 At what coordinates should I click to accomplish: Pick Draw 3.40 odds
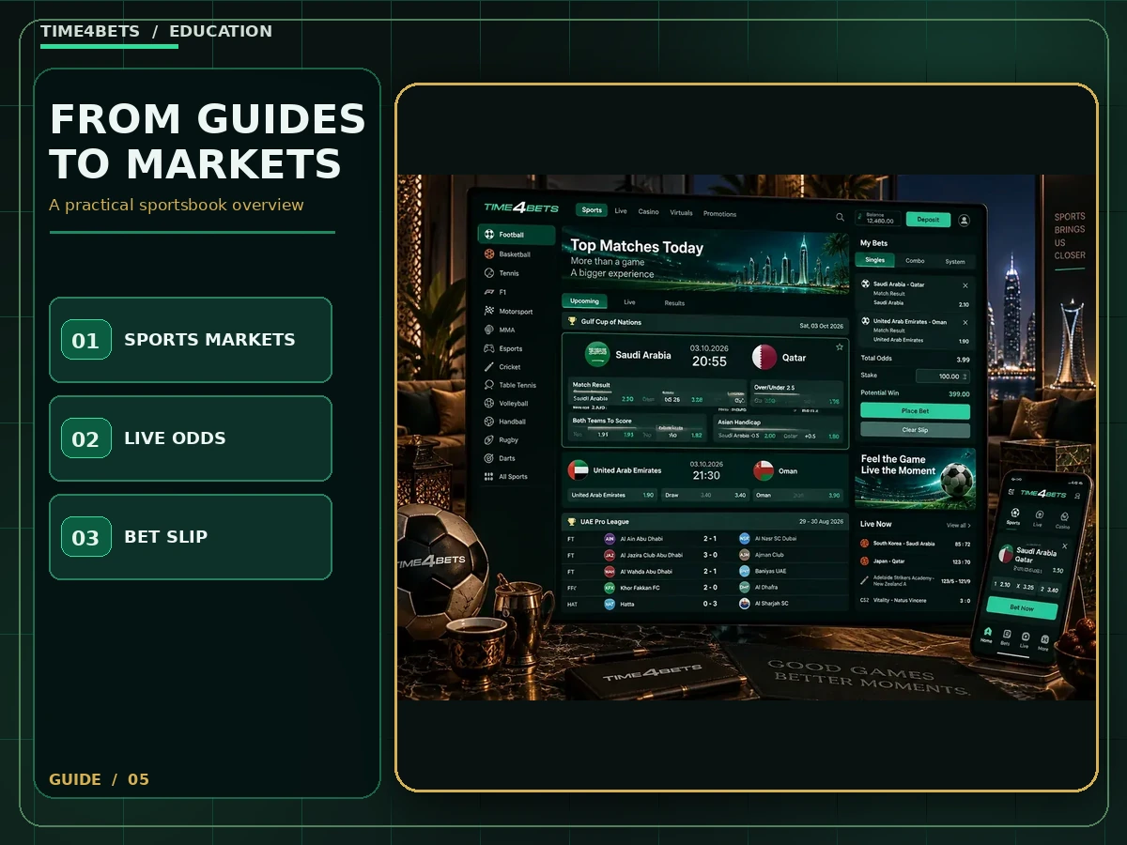tap(705, 495)
